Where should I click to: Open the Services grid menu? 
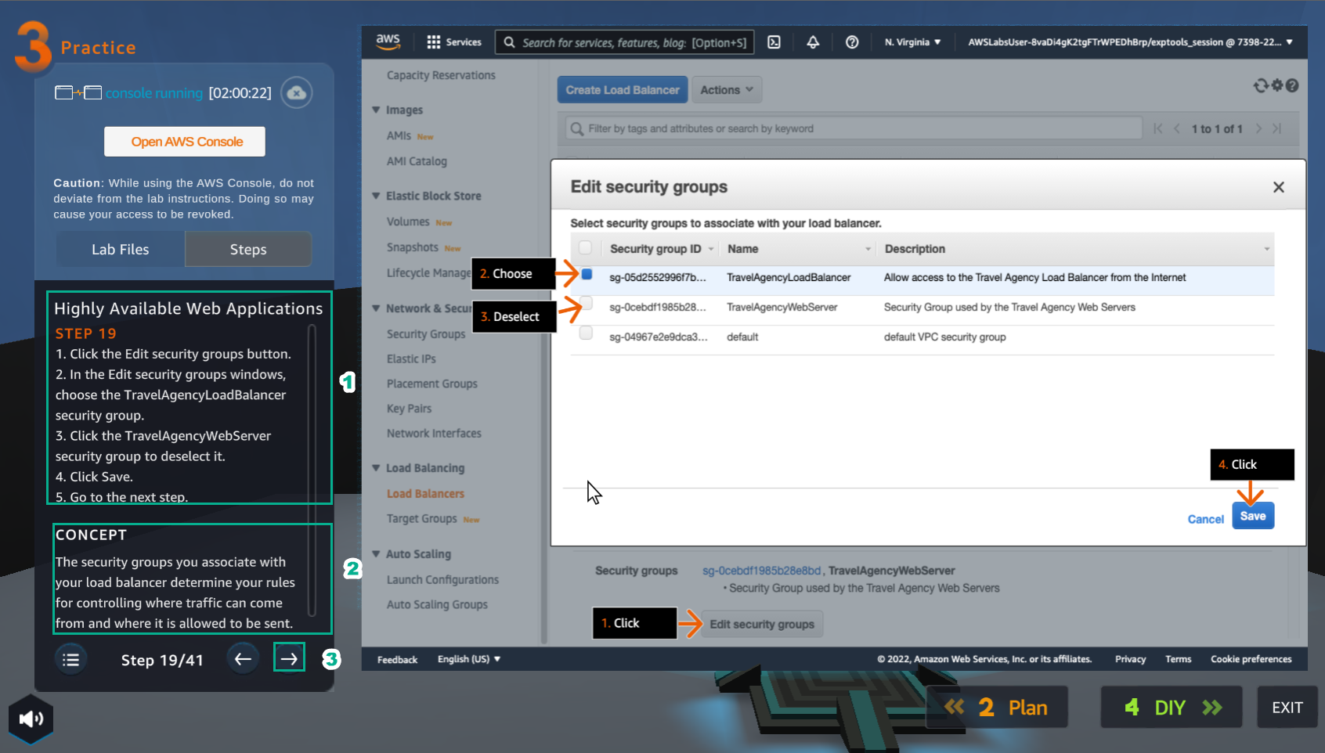(x=454, y=42)
